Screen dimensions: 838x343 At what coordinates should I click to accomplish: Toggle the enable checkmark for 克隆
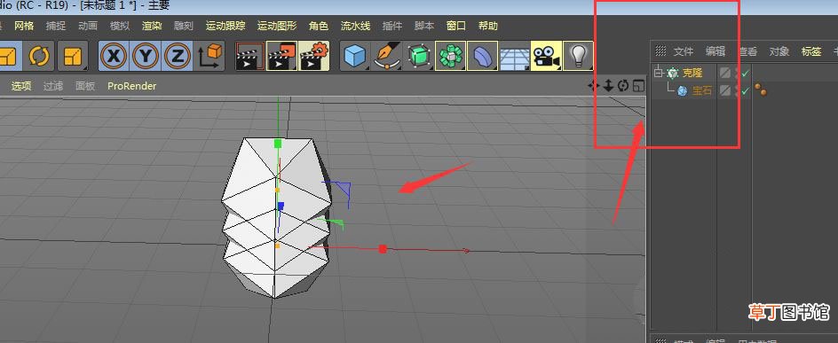746,73
